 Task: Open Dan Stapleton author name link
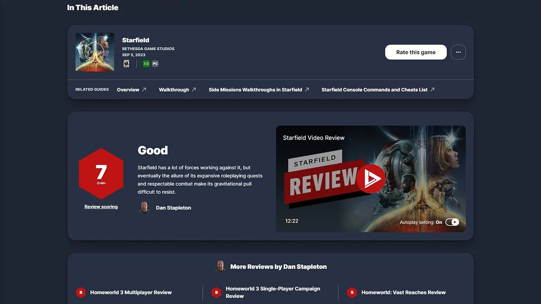174,208
